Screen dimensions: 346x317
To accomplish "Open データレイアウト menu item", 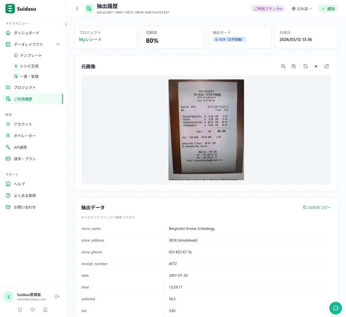I will click(33, 44).
